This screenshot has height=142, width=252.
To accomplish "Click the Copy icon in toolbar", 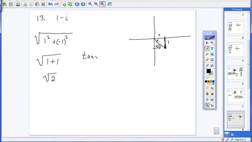I will click(x=31, y=4).
